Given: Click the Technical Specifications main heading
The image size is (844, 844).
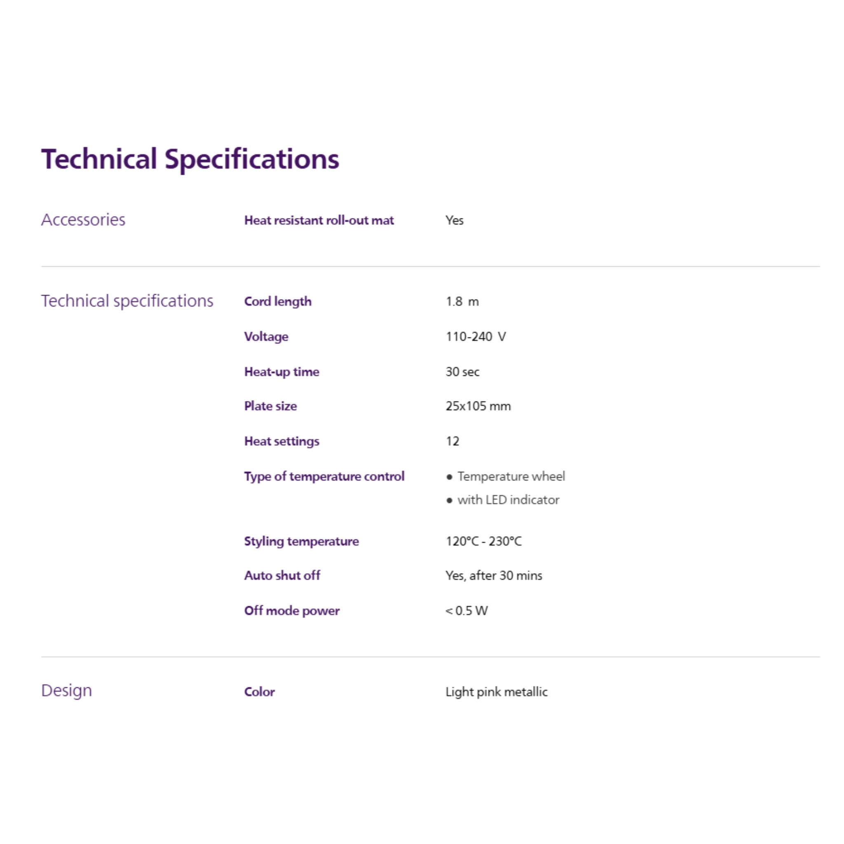Looking at the screenshot, I should click(x=190, y=159).
